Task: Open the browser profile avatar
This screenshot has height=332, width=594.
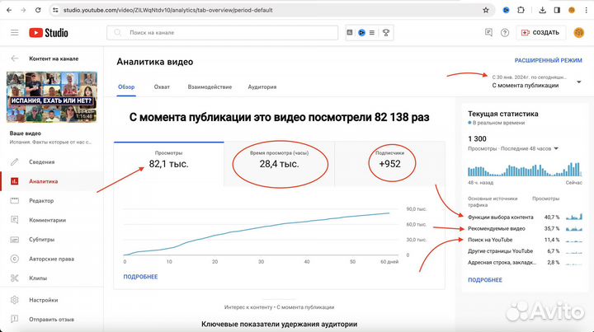Action: (572, 10)
